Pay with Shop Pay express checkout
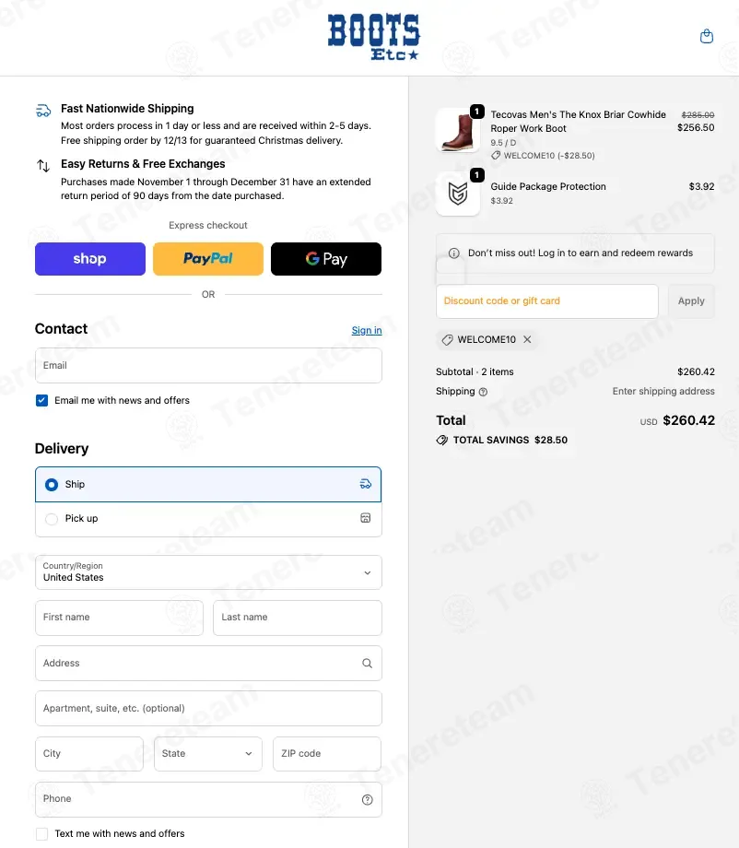Screen dimensions: 739x848 click(x=90, y=259)
